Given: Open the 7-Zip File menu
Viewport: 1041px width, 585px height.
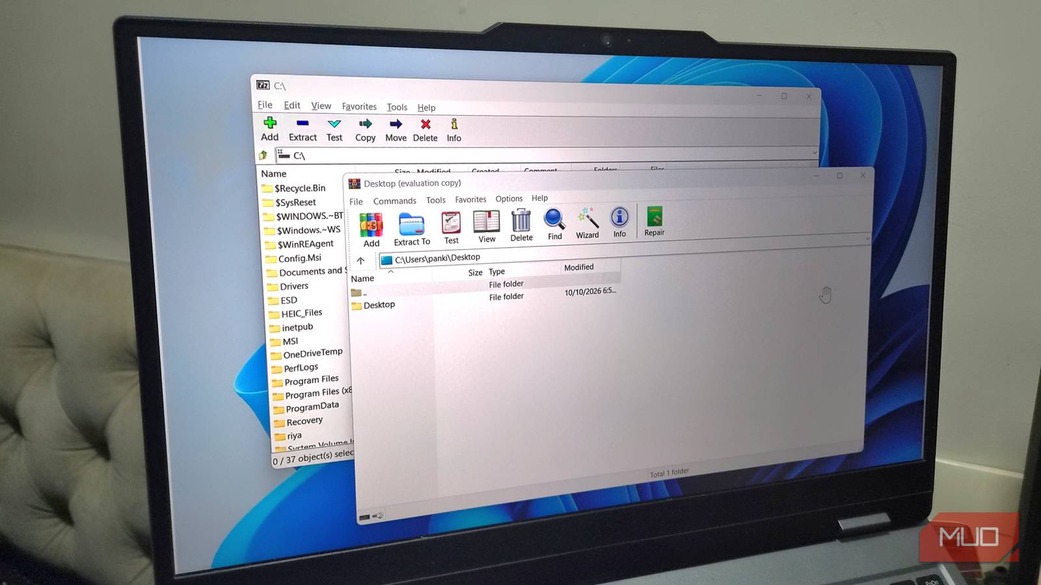Looking at the screenshot, I should tap(265, 105).
